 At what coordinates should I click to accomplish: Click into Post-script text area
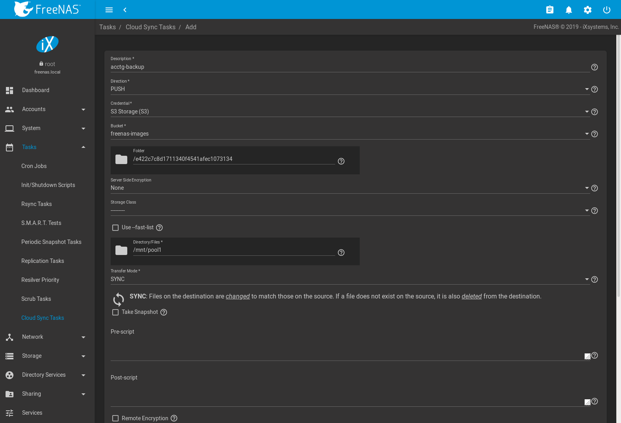(x=350, y=394)
